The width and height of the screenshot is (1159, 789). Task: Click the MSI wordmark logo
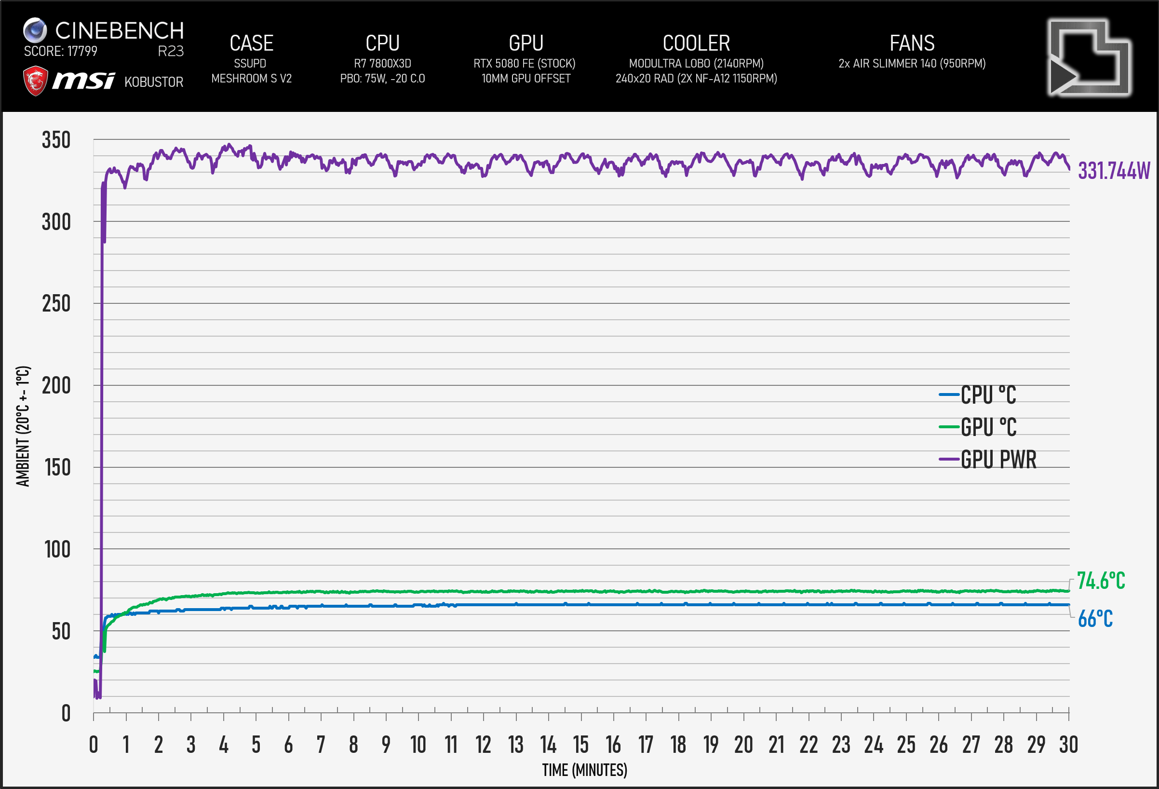point(83,80)
